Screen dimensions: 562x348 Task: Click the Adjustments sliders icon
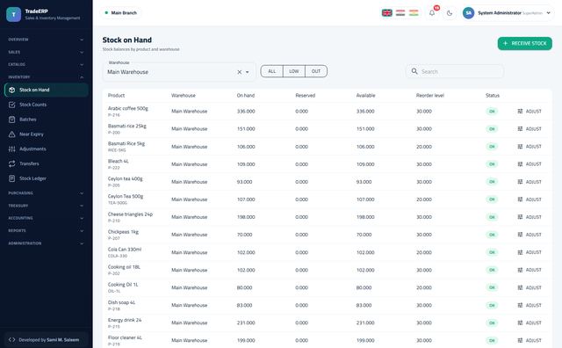[11, 149]
